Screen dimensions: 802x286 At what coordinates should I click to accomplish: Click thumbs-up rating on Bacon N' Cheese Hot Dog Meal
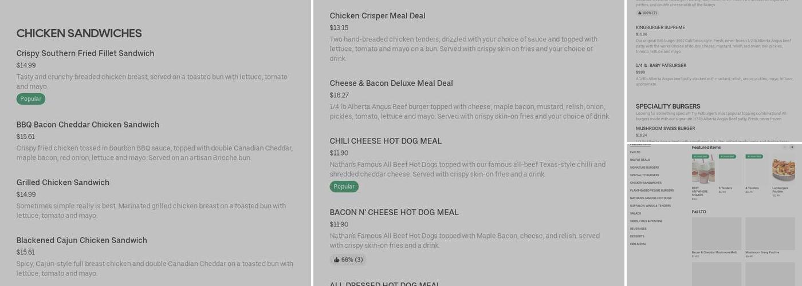pos(348,260)
